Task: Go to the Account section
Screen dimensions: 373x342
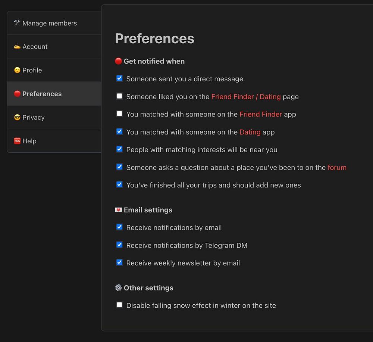Action: [35, 47]
